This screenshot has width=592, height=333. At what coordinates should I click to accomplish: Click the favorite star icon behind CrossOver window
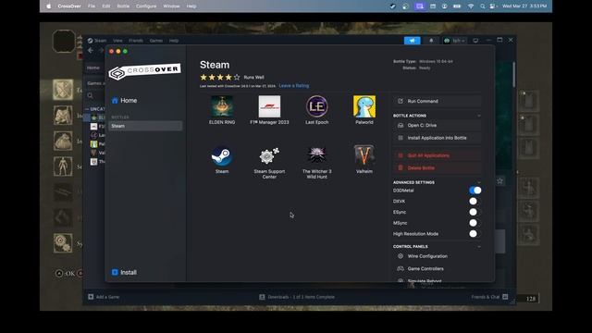[x=499, y=181]
